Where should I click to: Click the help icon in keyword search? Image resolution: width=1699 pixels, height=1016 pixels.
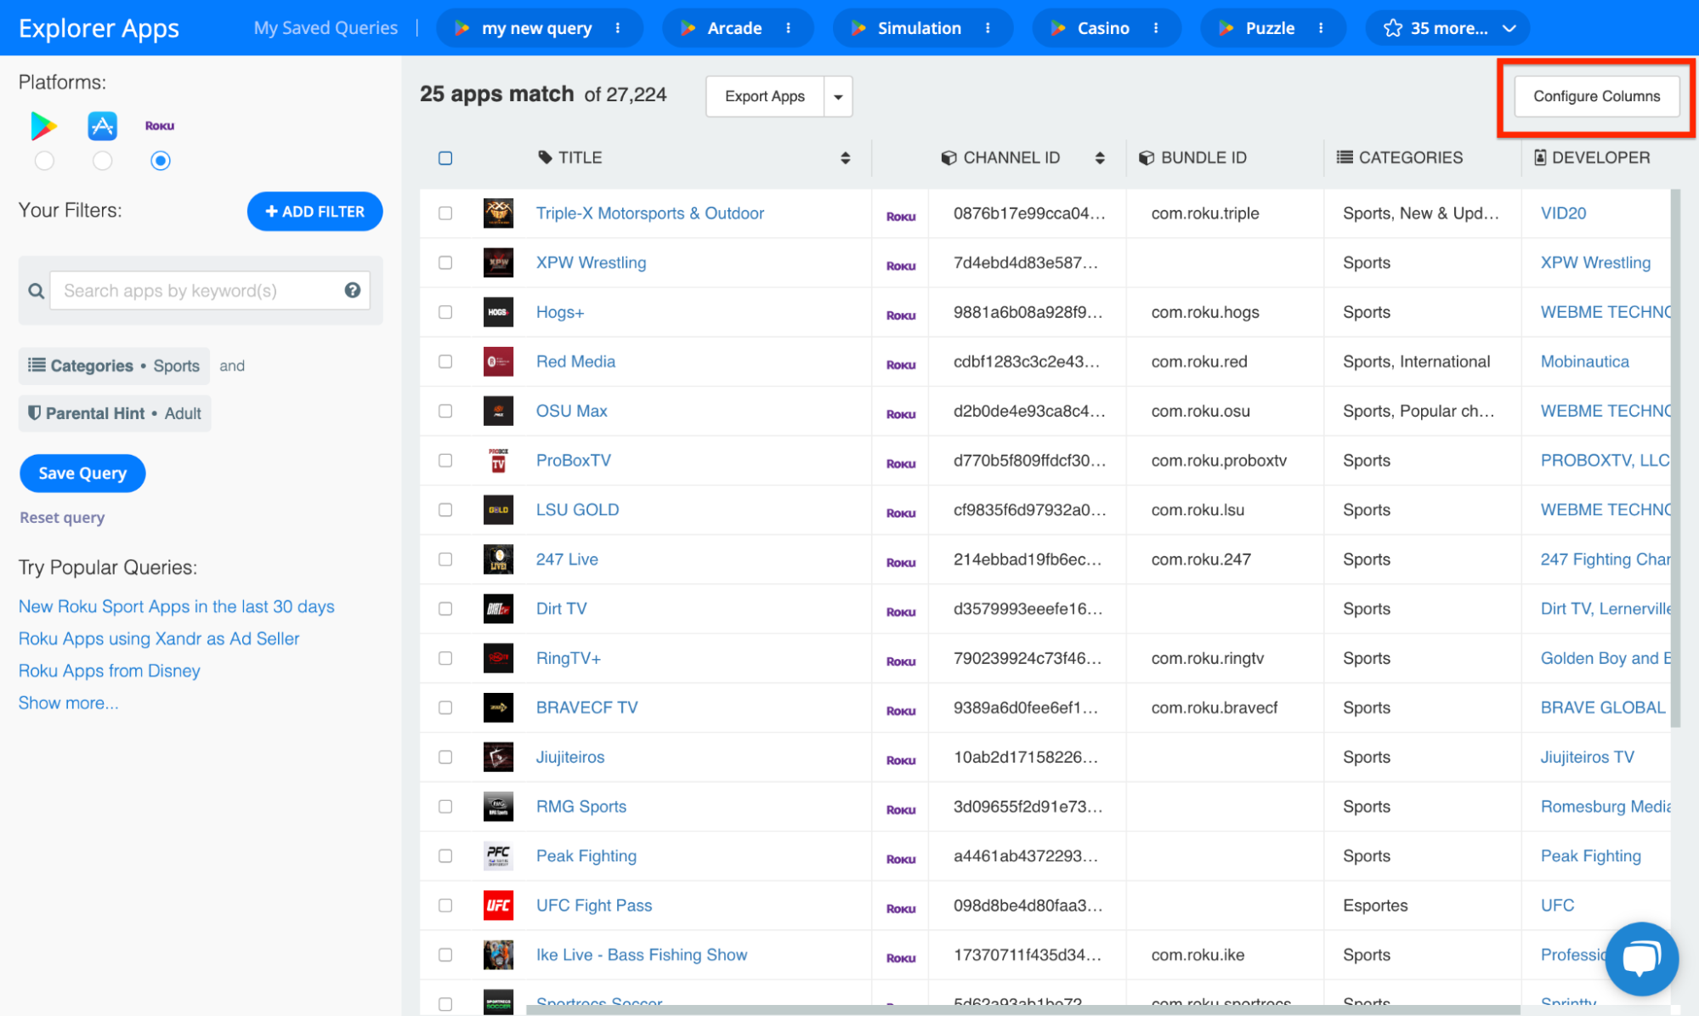coord(352,291)
